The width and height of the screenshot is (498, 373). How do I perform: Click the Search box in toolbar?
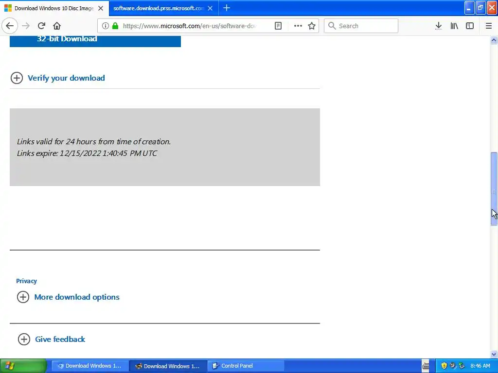coord(361,26)
